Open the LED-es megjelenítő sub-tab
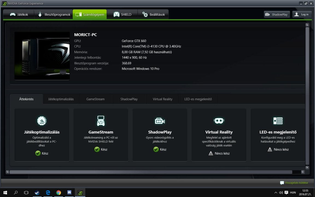The image size is (315, 197). click(198, 99)
